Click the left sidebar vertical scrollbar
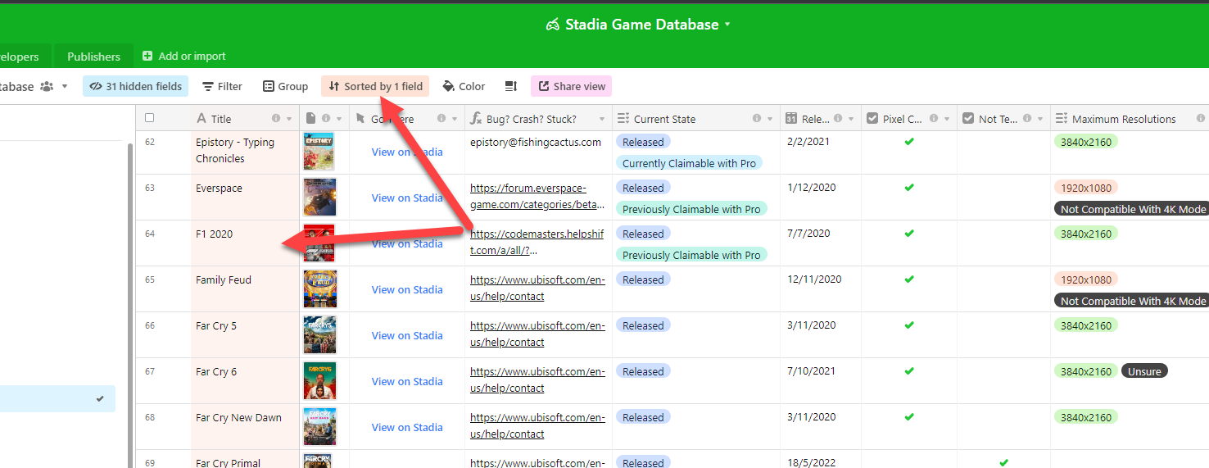This screenshot has height=468, width=1209. (x=129, y=305)
